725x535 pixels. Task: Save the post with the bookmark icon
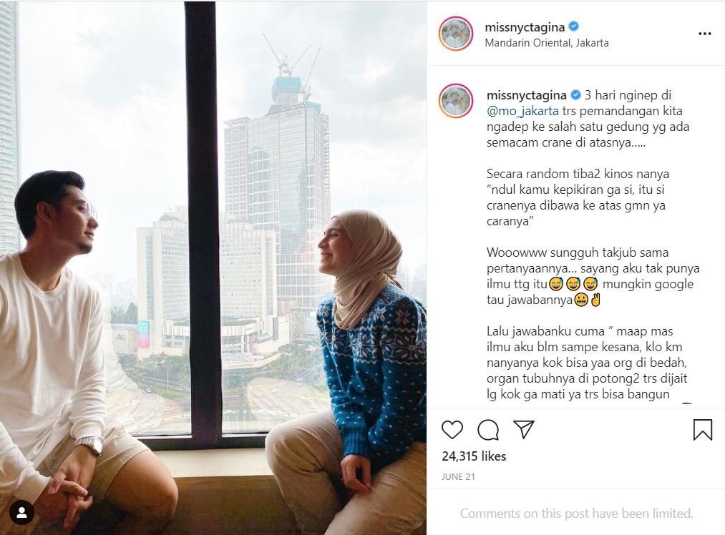[x=702, y=429]
